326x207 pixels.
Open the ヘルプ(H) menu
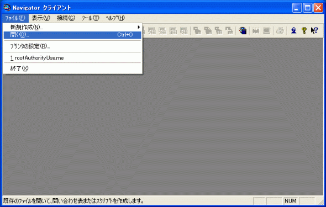pos(115,18)
